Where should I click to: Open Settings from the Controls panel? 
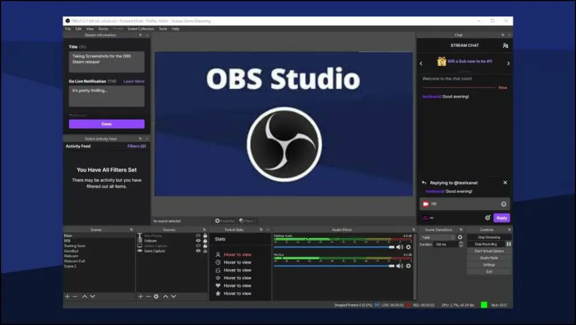click(x=489, y=265)
